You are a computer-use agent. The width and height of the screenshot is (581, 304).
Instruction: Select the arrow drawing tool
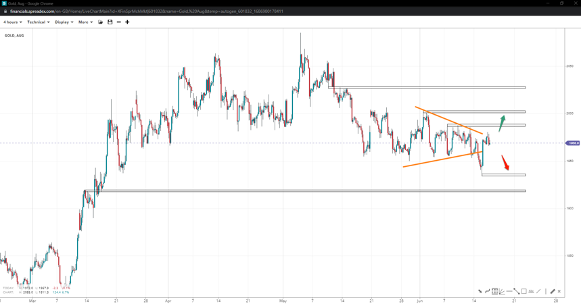(x=480, y=291)
